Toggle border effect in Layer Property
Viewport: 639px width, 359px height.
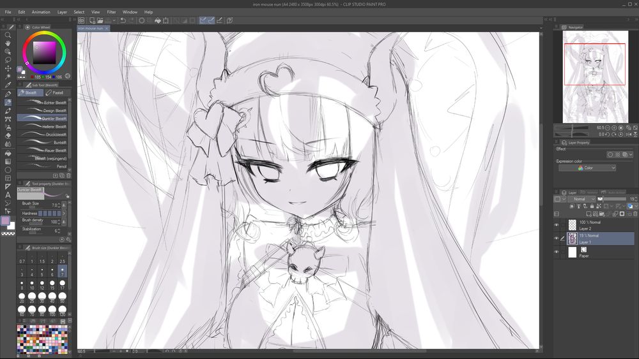(x=610, y=154)
